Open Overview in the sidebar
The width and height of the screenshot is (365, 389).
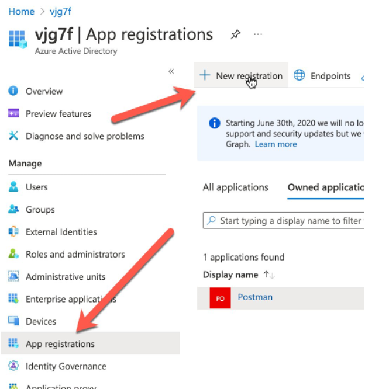click(x=44, y=91)
